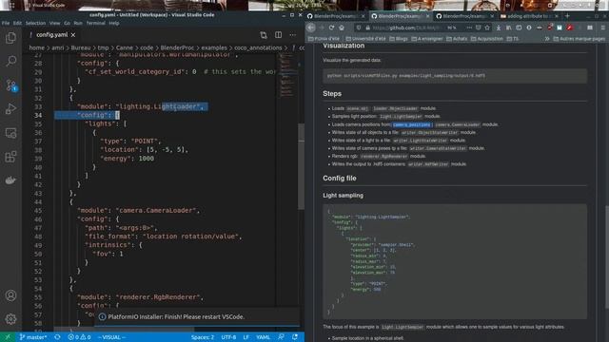This screenshot has height=342, width=609.
Task: Change end of line sequence LF
Action: (x=246, y=337)
